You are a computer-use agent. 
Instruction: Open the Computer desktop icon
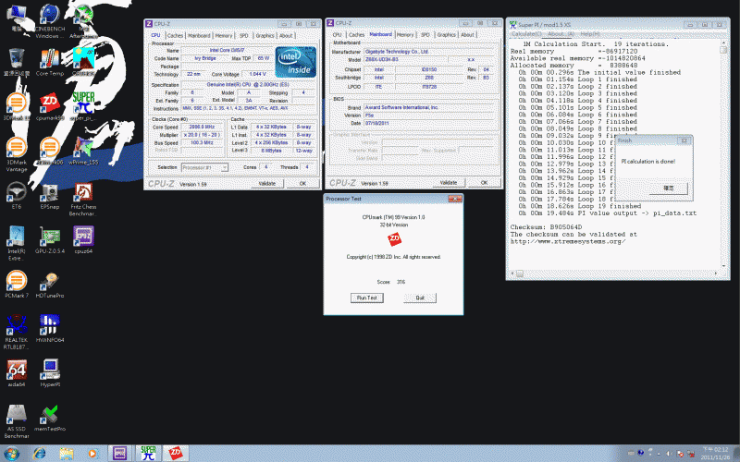click(x=17, y=18)
